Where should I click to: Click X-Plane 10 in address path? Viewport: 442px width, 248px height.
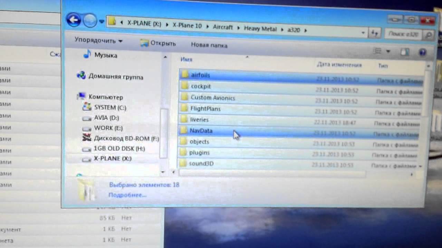click(187, 25)
